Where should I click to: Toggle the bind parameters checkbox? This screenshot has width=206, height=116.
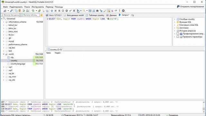click(x=178, y=37)
